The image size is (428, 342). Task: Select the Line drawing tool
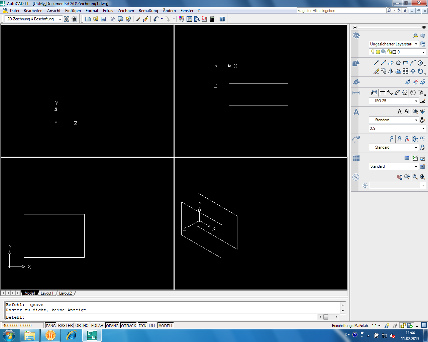(376, 63)
